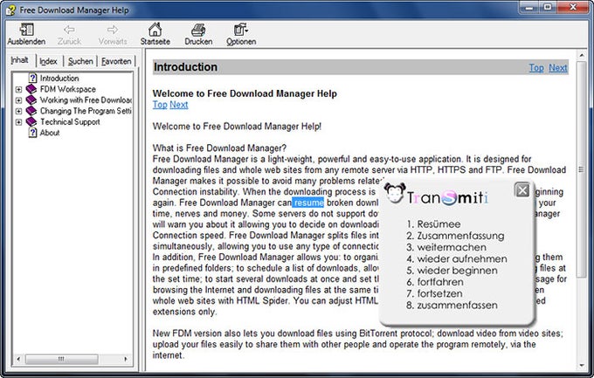
Task: Click the Introduction question-mark page icon
Action: [33, 78]
